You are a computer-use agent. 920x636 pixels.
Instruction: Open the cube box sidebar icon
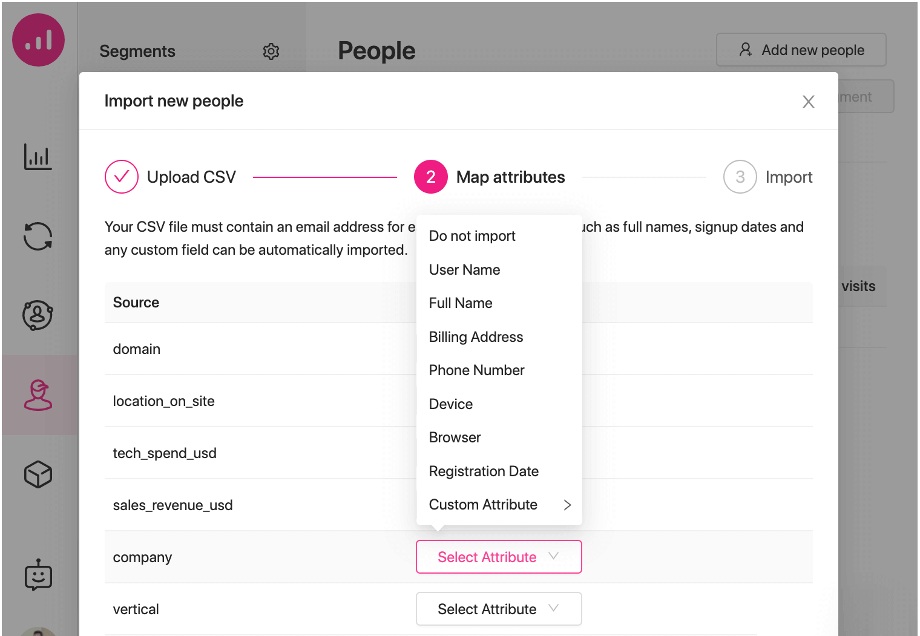point(38,474)
